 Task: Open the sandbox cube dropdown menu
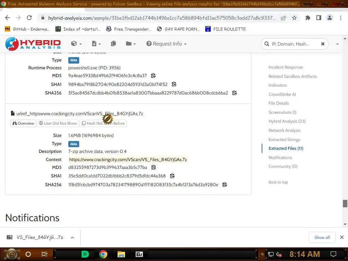coord(76,44)
